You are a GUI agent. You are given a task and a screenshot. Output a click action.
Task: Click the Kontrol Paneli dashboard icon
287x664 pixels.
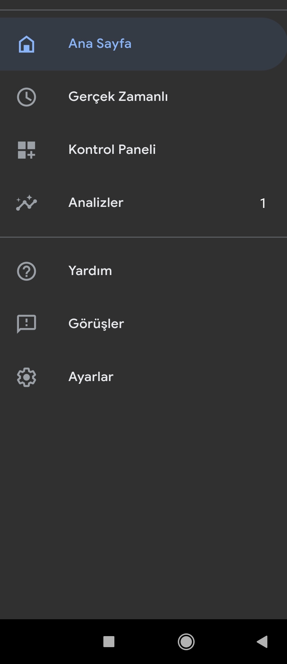pyautogui.click(x=27, y=150)
